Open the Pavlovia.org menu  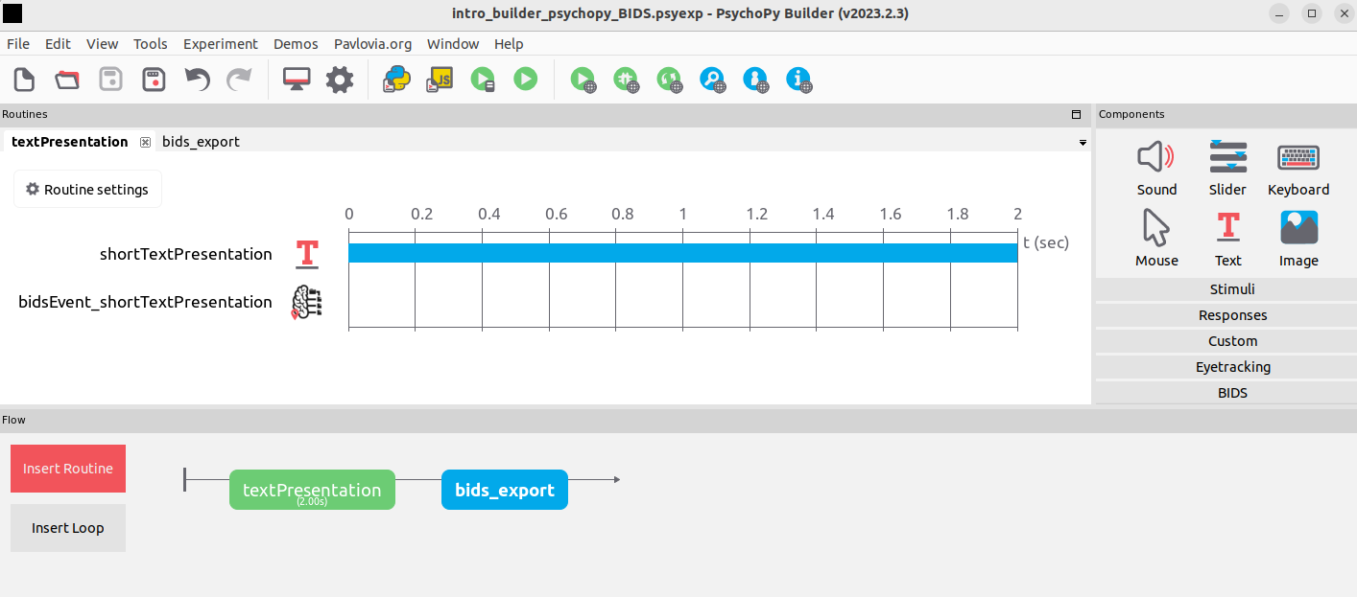(x=372, y=44)
